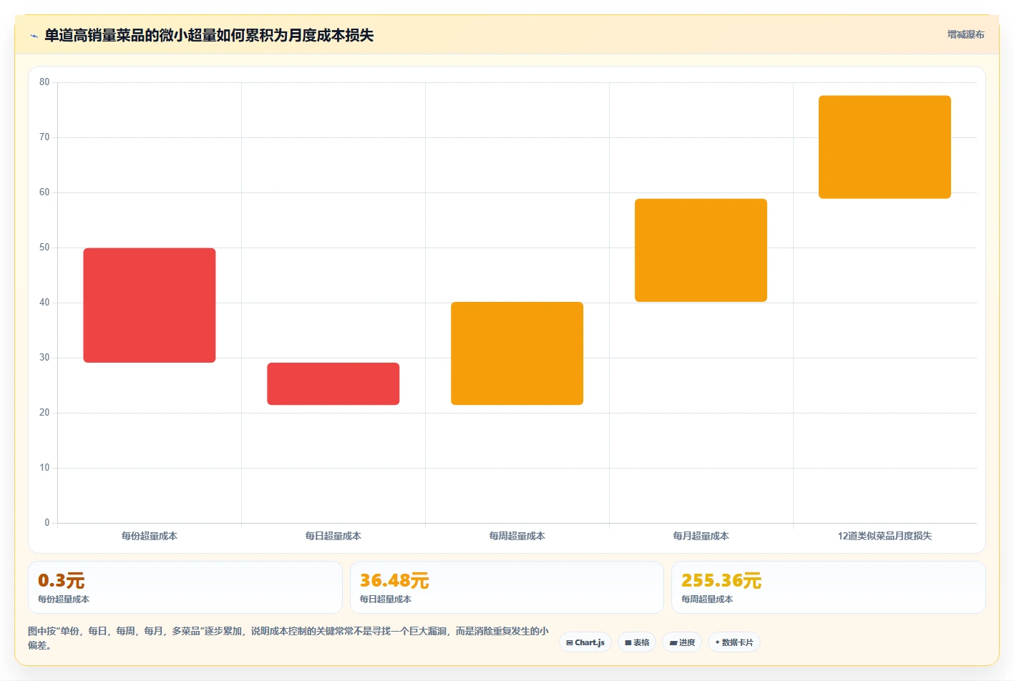
Task: Click the chart title 单道高销量菜品 heading
Action: point(209,35)
